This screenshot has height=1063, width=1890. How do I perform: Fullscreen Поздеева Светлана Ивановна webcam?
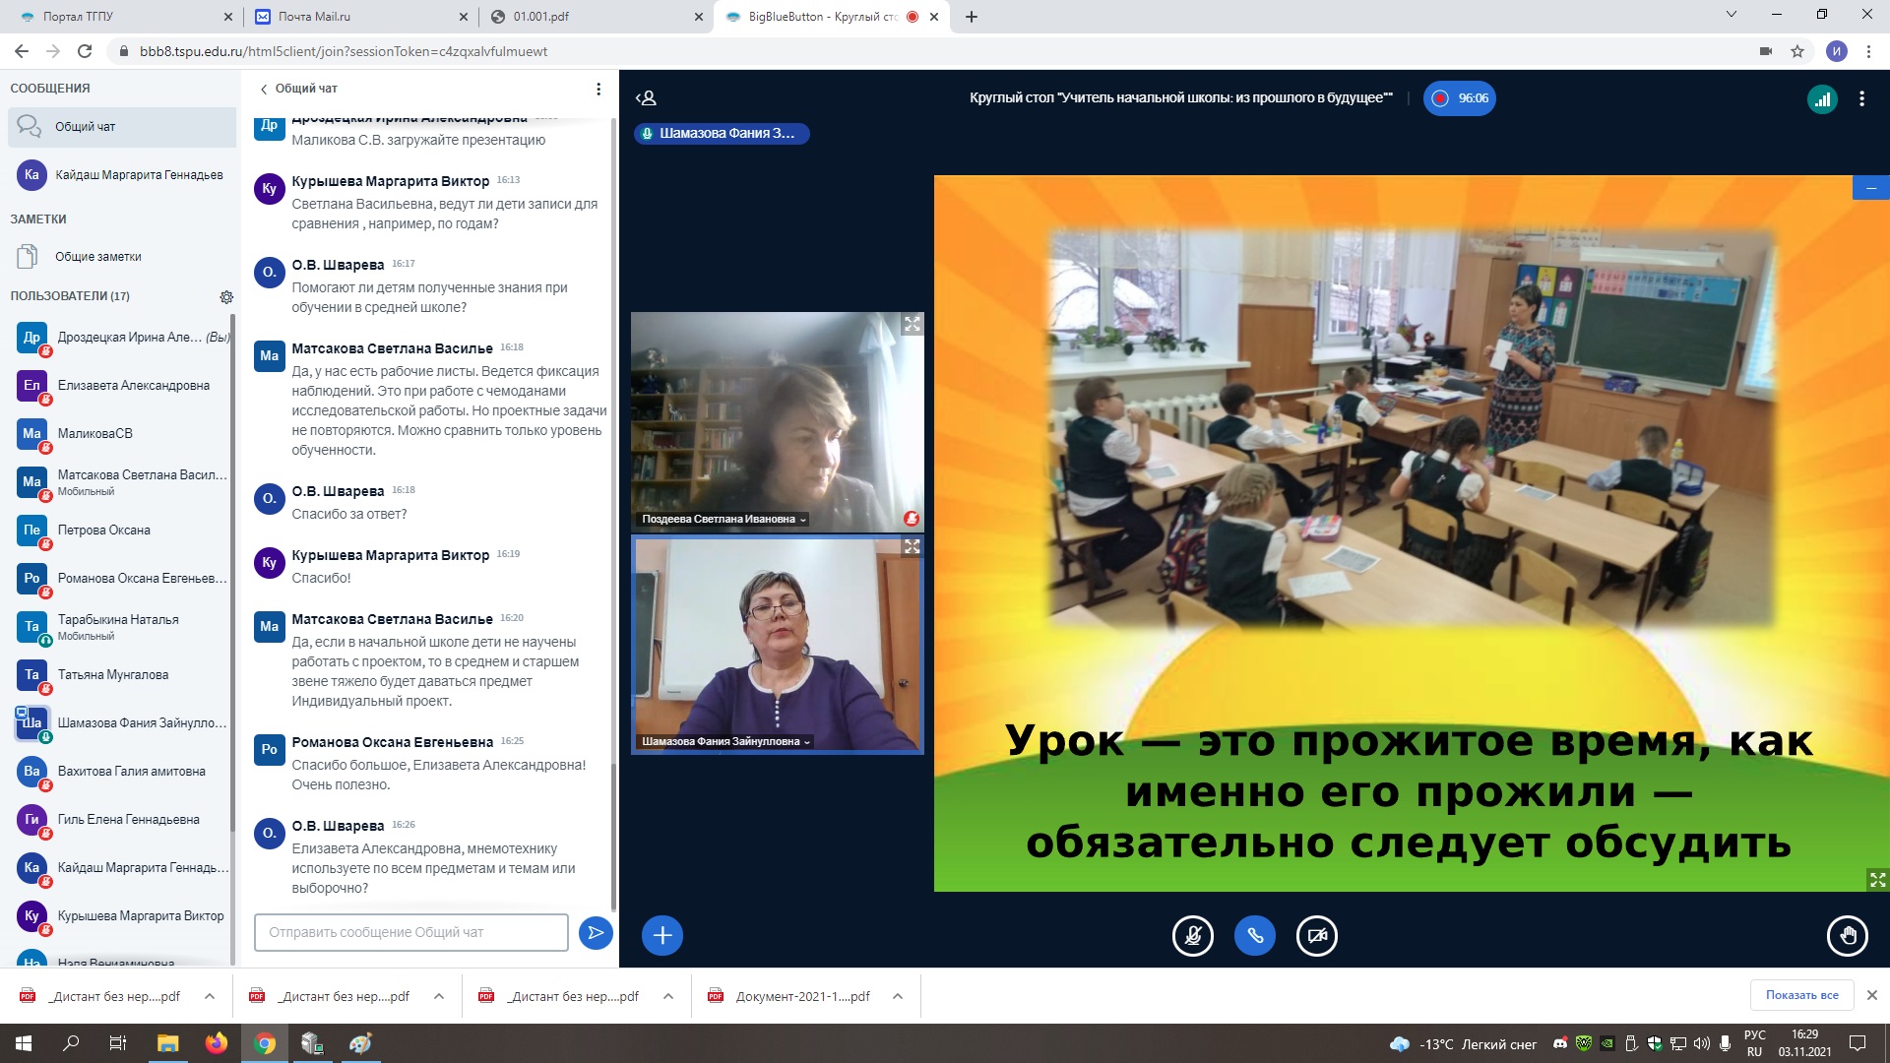(913, 323)
